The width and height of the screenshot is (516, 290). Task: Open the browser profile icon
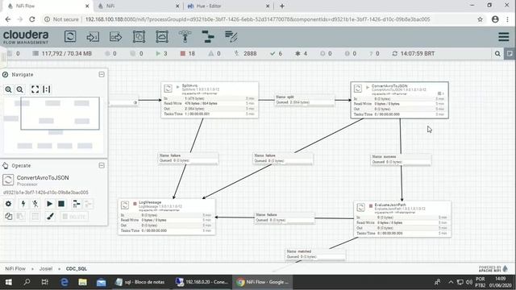click(x=495, y=19)
